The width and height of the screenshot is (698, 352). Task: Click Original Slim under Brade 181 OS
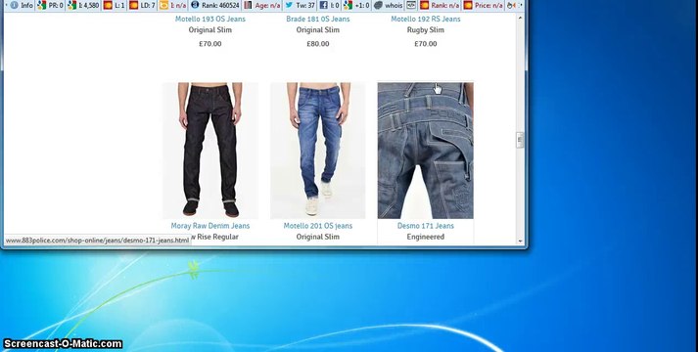coord(318,29)
